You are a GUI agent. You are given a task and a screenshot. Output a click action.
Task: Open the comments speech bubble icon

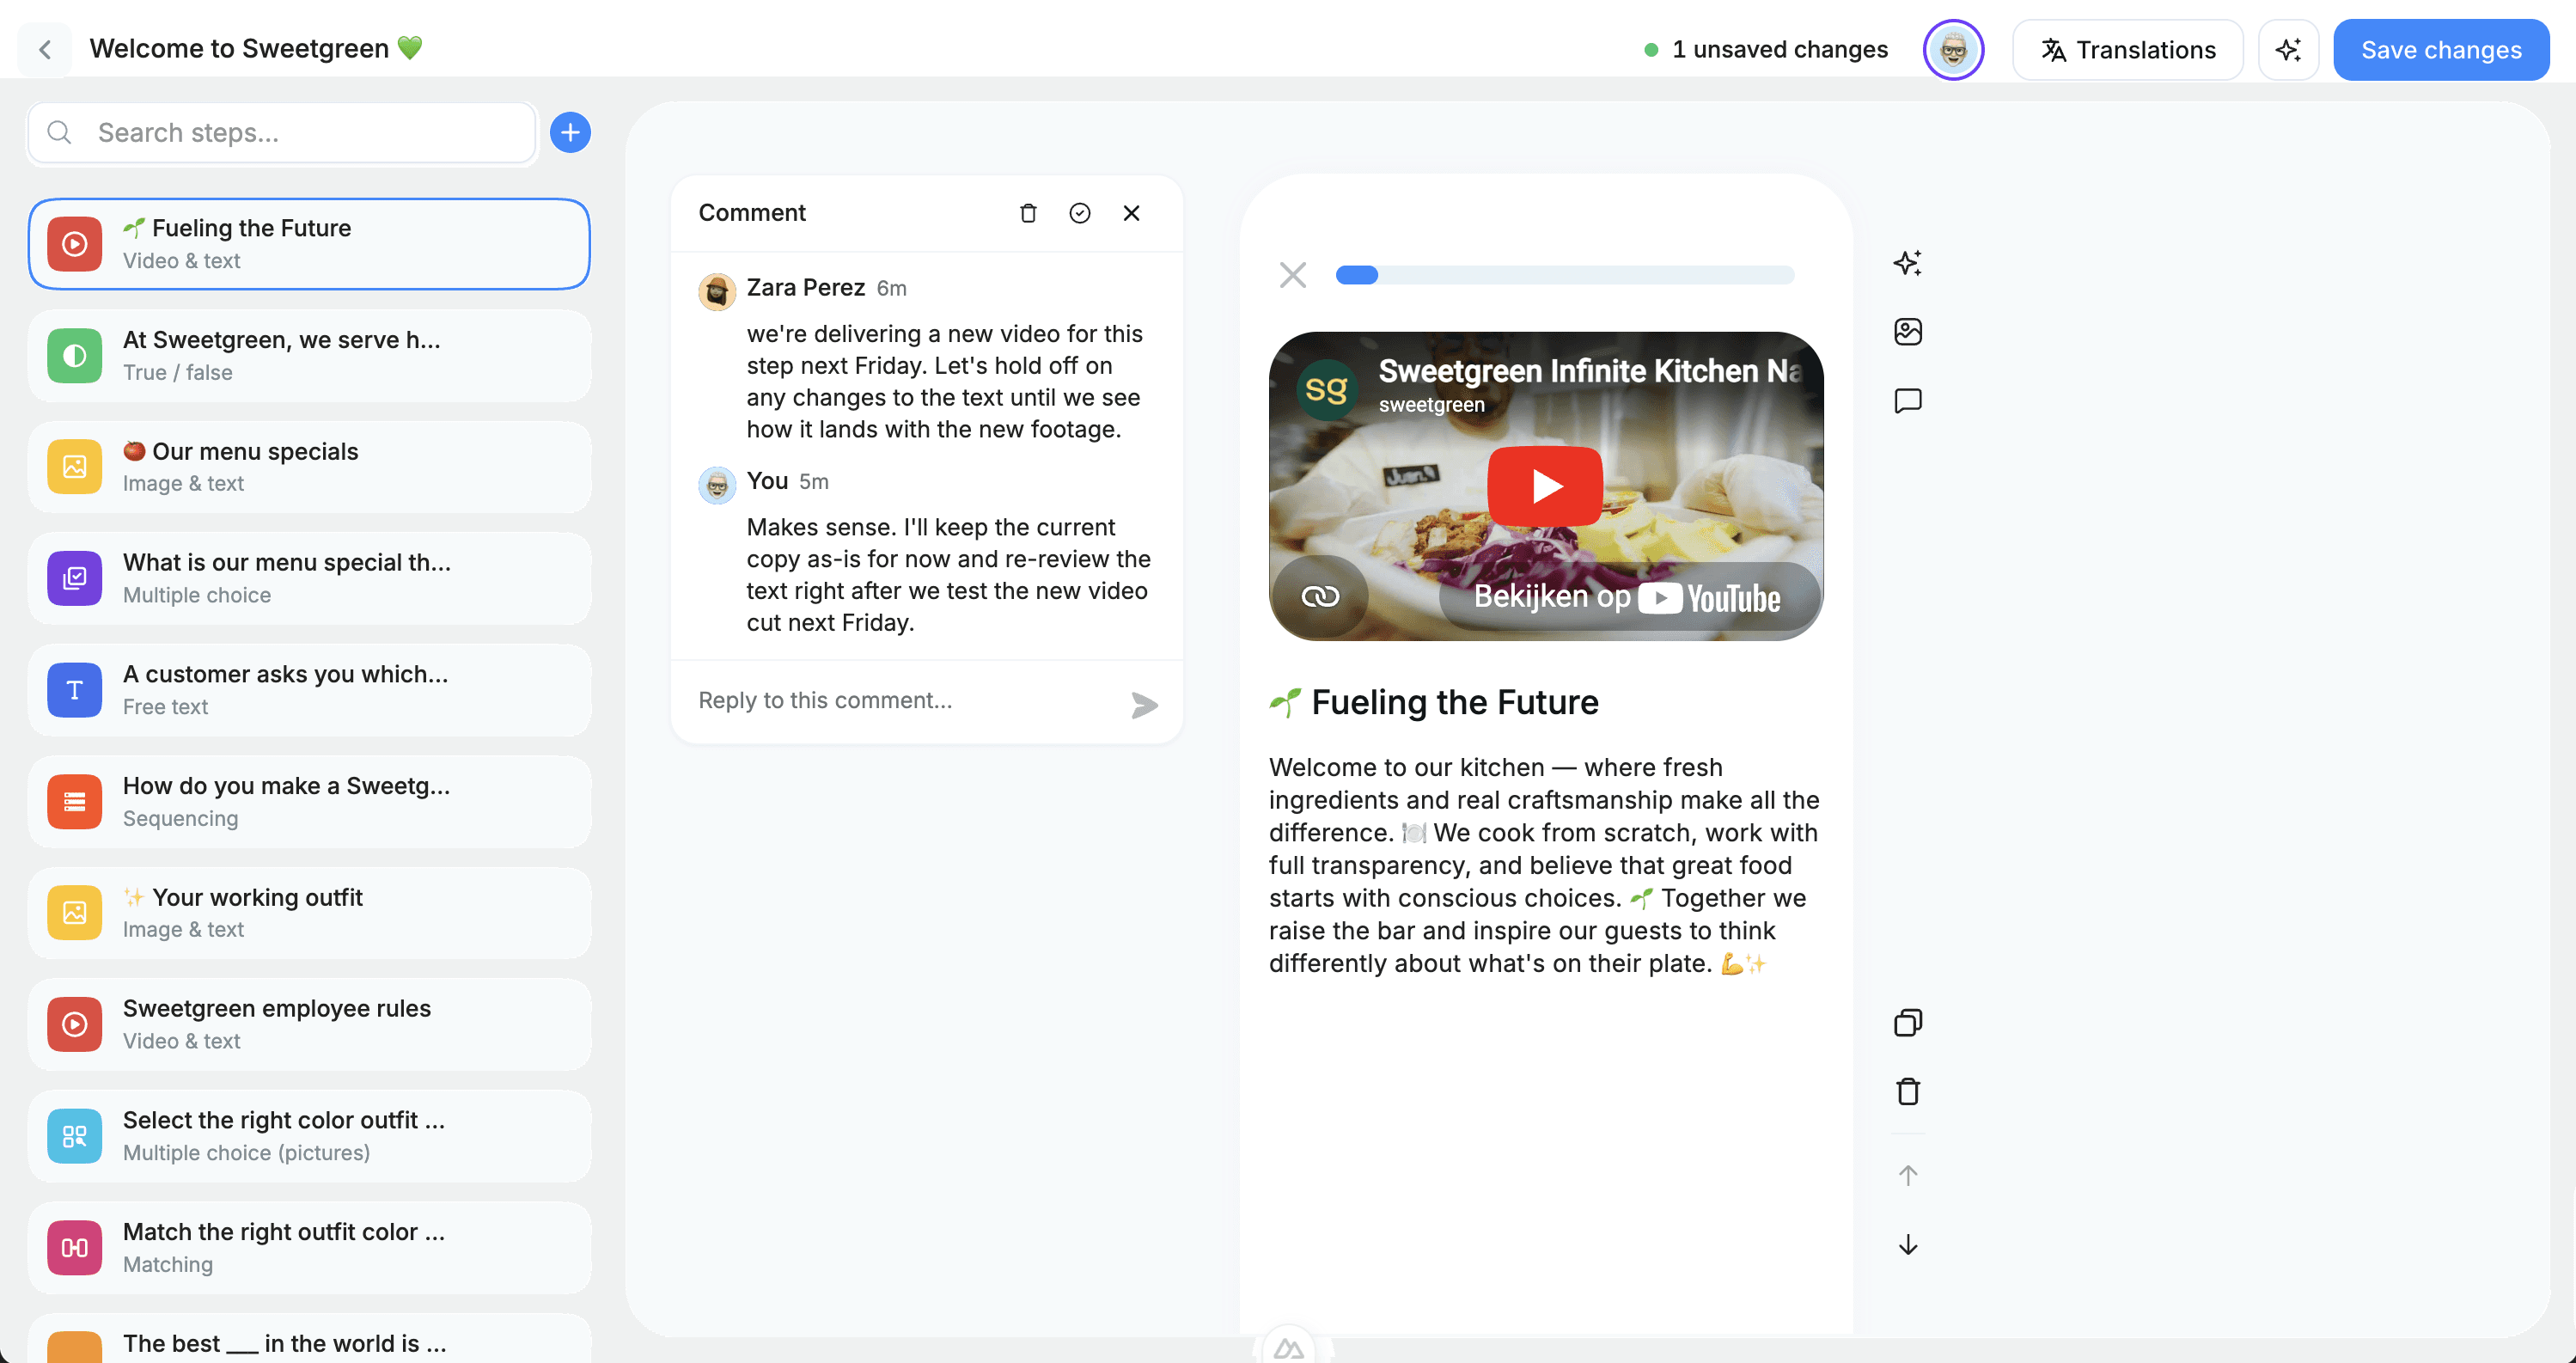[1907, 401]
